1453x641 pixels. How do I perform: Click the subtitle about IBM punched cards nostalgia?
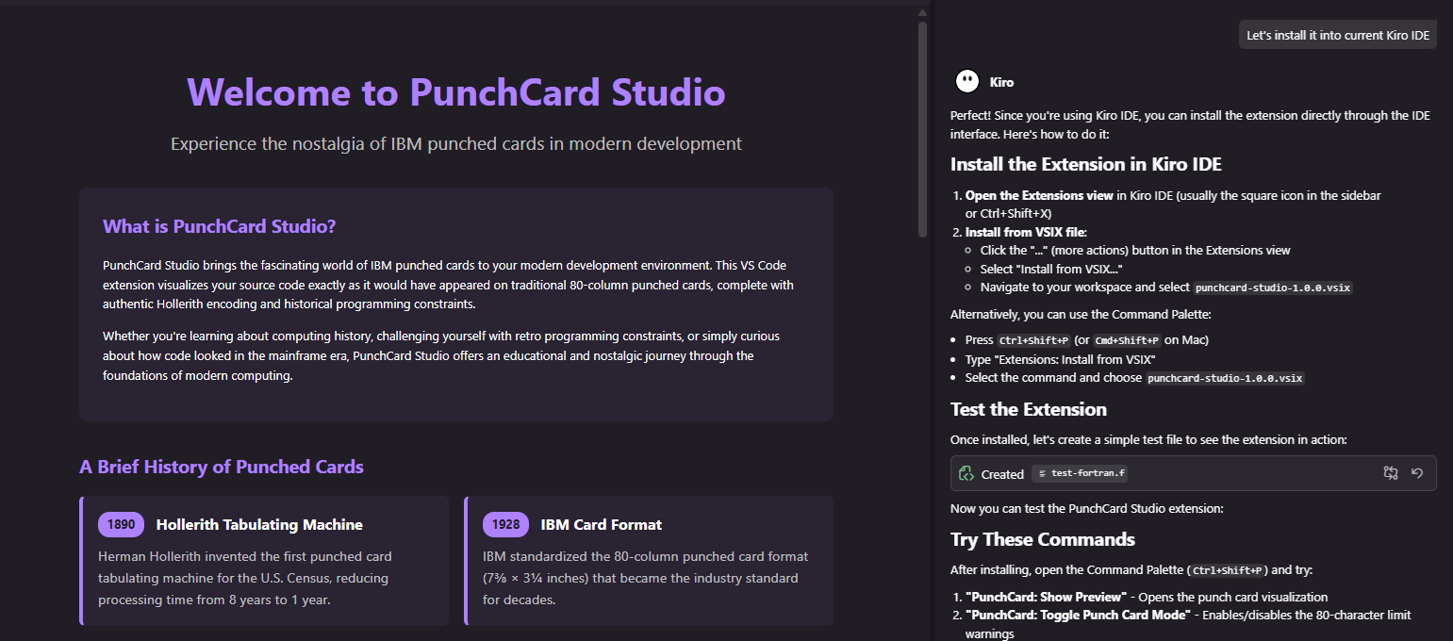(456, 144)
